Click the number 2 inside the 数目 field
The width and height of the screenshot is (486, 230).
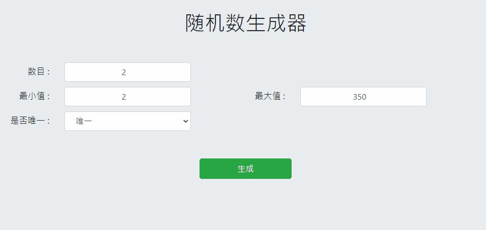pos(124,73)
